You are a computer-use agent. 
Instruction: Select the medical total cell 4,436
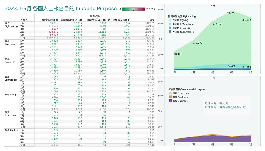(151, 145)
